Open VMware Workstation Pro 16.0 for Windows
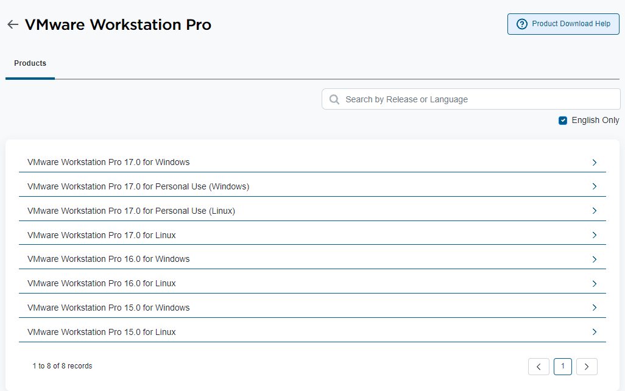 coord(312,259)
